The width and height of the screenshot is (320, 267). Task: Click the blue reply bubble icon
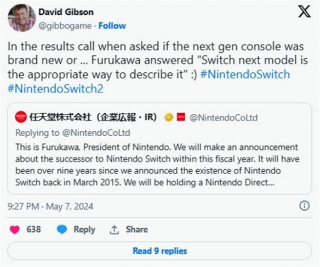(61, 229)
